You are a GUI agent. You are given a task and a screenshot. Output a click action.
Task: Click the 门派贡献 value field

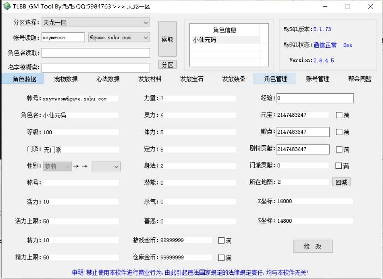tap(303, 165)
